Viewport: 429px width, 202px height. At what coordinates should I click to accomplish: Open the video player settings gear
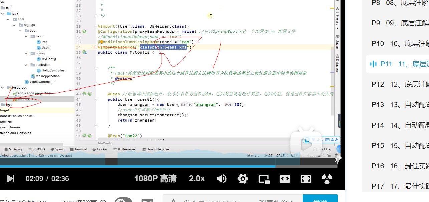pos(243,179)
